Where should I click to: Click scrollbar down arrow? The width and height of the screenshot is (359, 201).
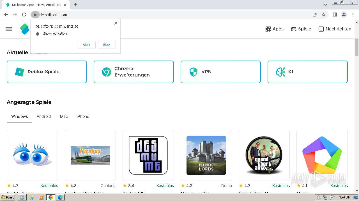click(x=356, y=191)
